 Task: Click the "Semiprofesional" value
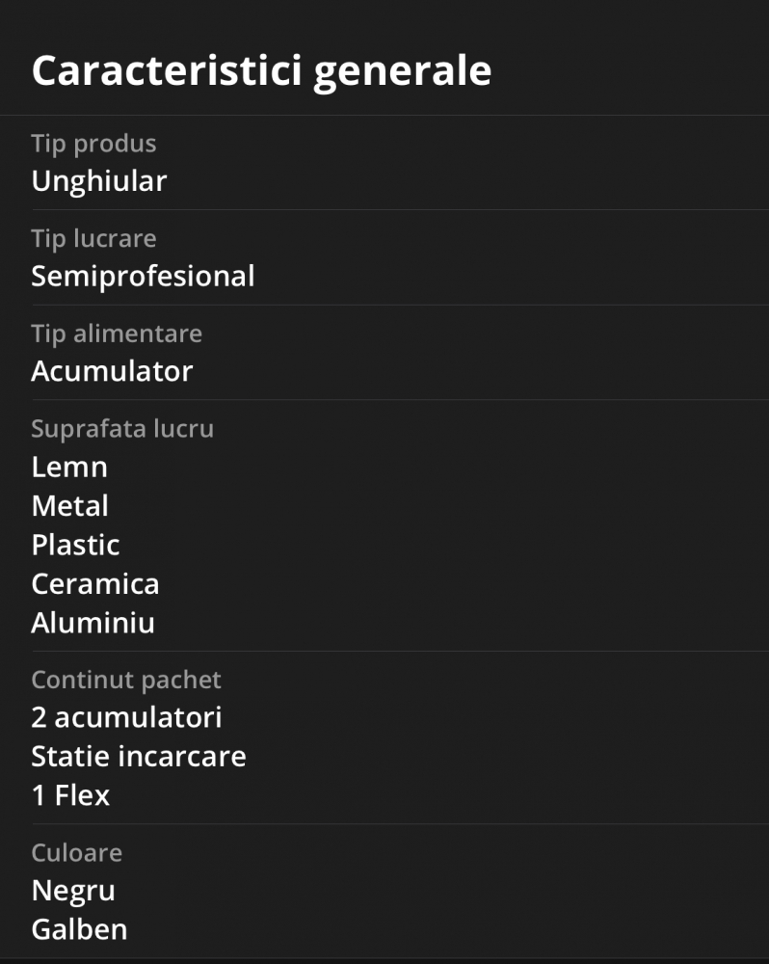pyautogui.click(x=143, y=277)
